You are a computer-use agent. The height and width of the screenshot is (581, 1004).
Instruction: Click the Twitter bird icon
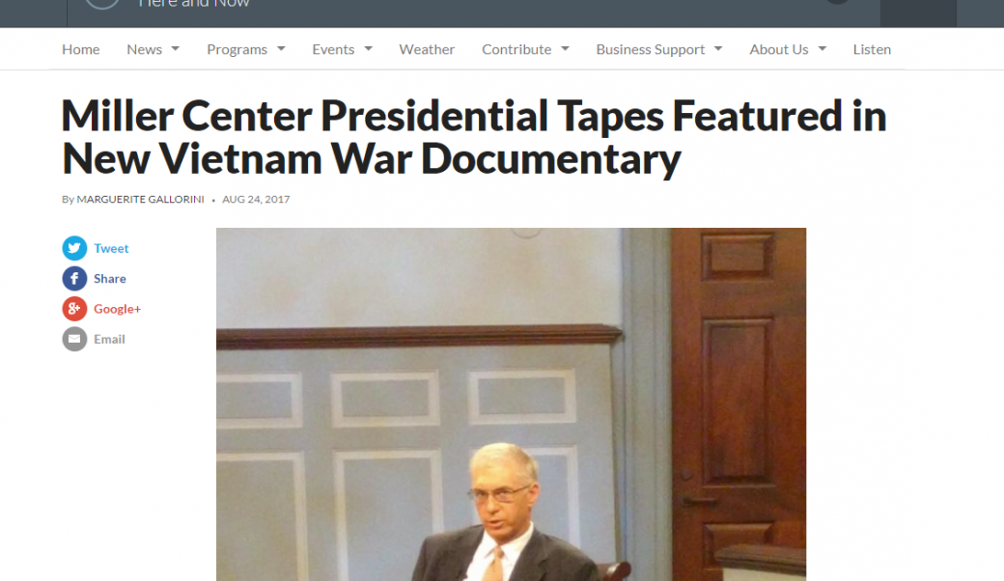click(74, 248)
